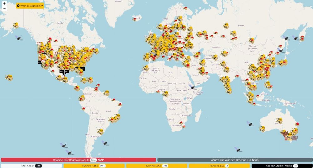Click the Bolivia map label

(95, 113)
